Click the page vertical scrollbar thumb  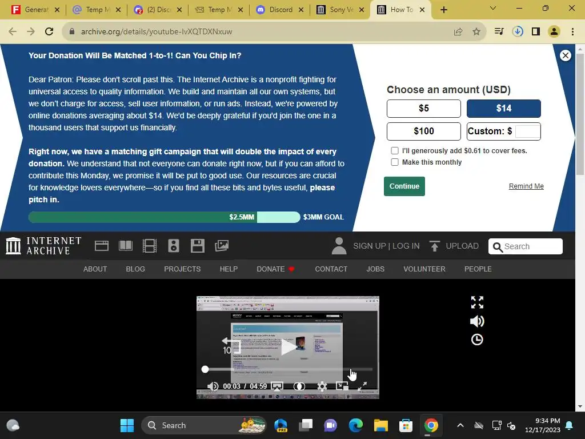[x=580, y=114]
